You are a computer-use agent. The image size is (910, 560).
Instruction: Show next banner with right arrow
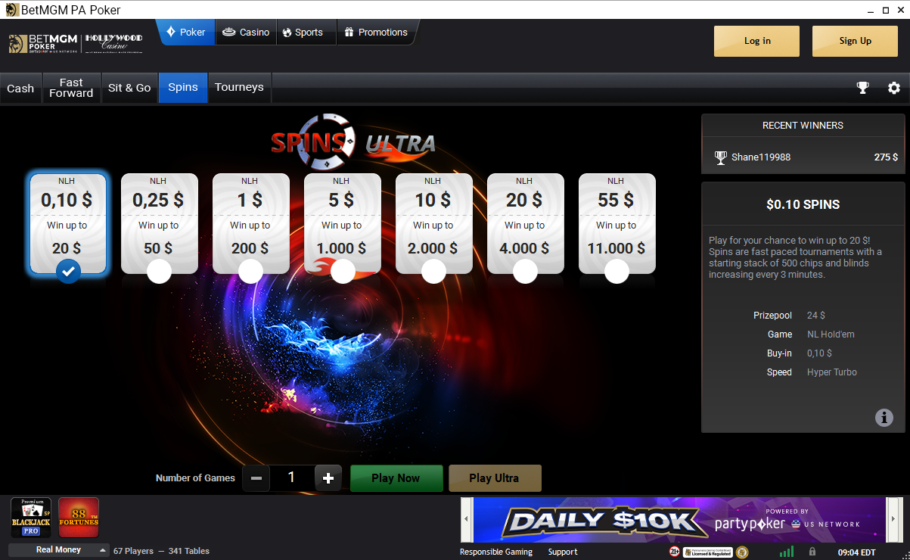tap(894, 518)
